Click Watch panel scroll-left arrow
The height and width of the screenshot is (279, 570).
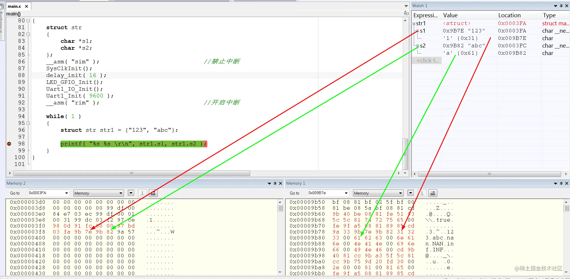[x=415, y=174]
